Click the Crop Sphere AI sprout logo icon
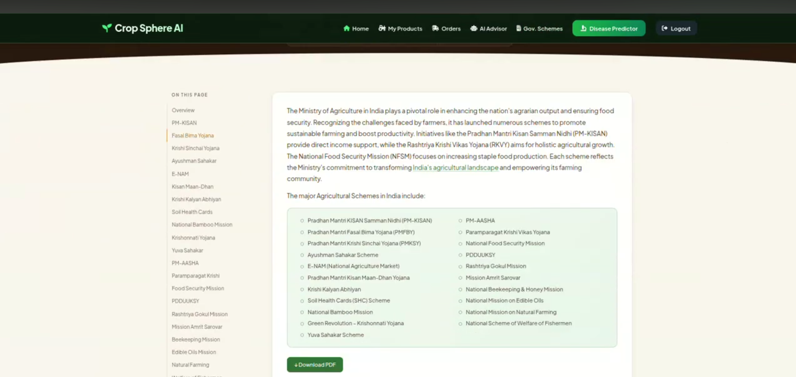 [x=107, y=28]
